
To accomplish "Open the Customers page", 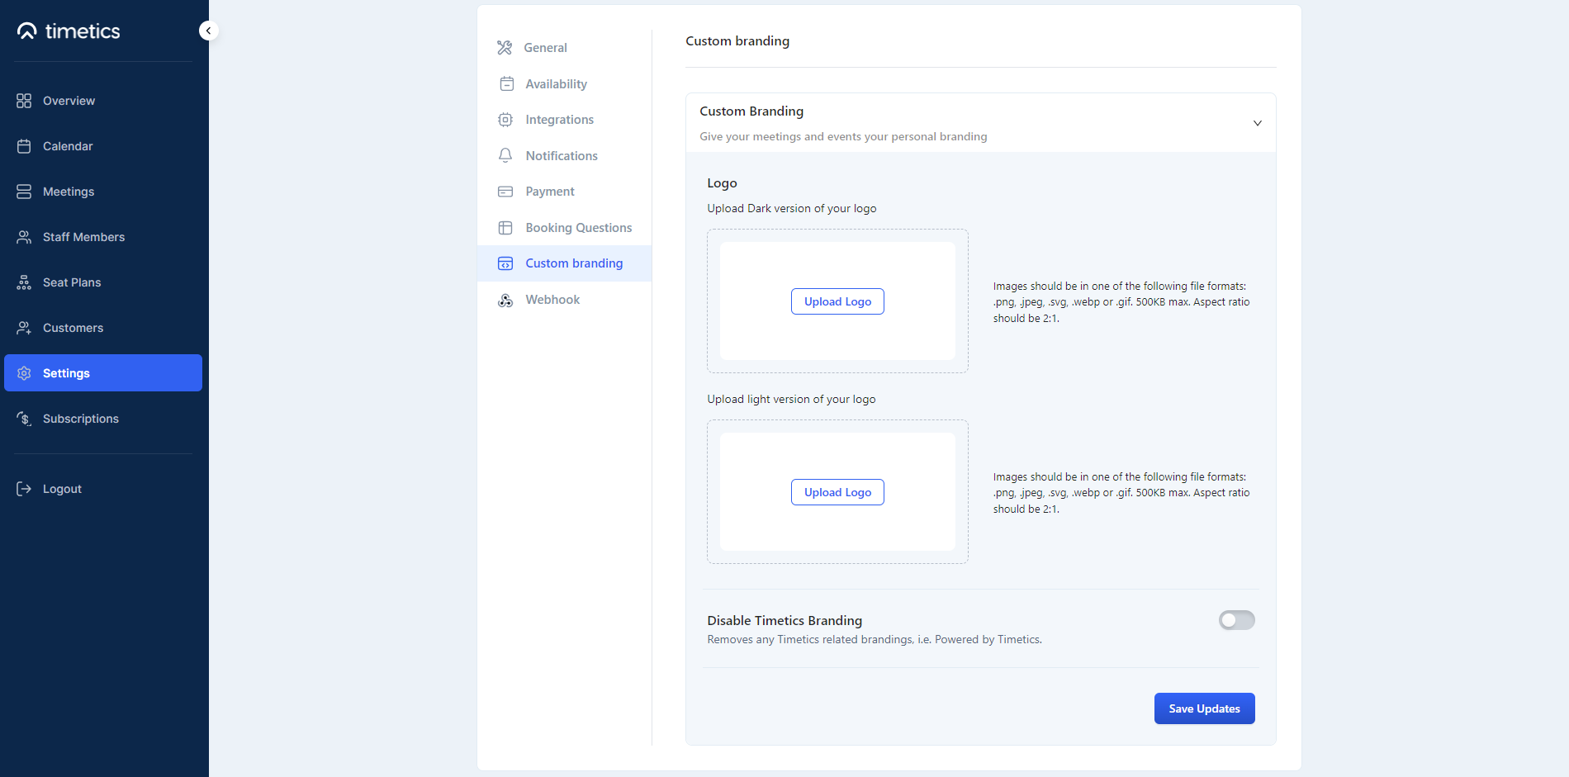I will 73,328.
